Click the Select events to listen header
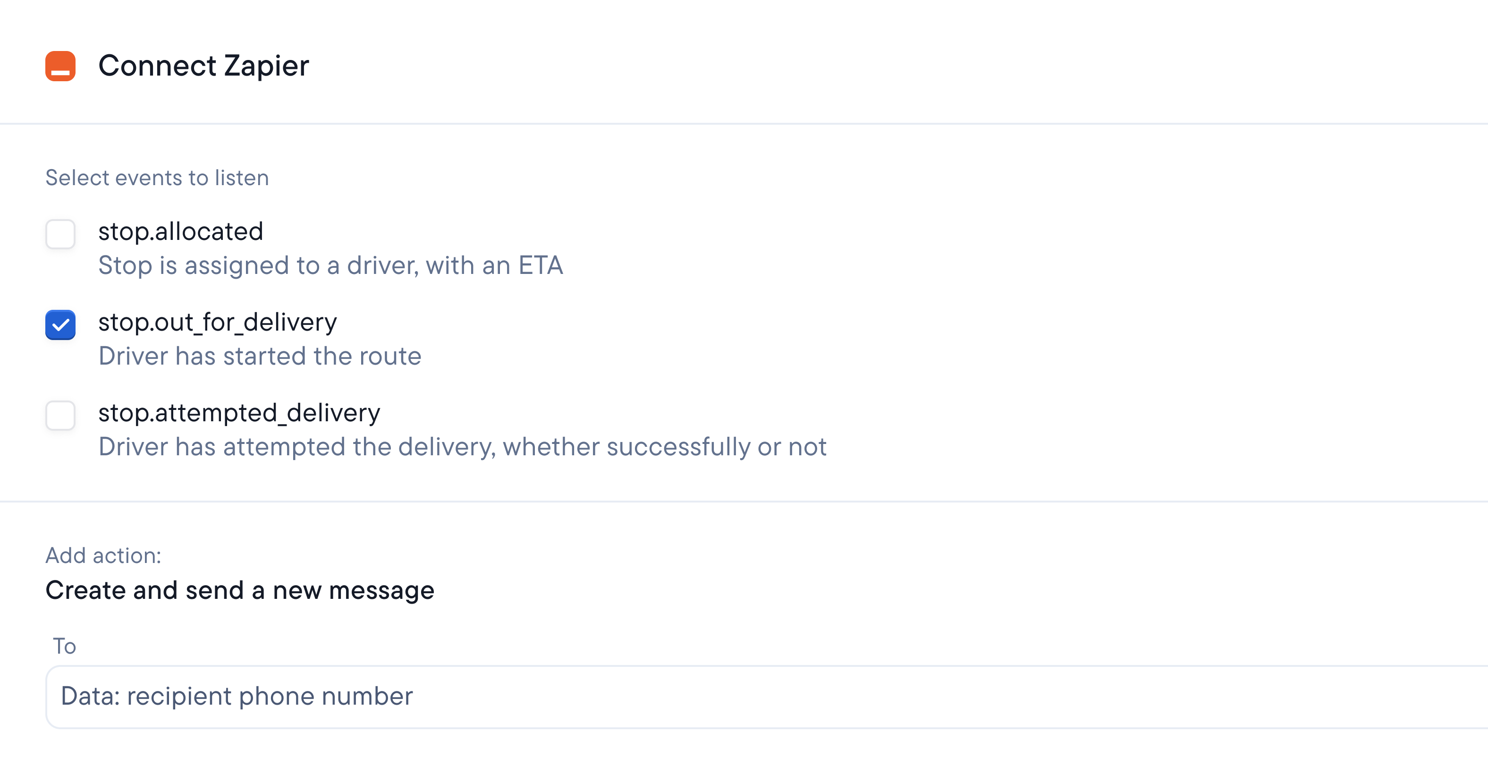The image size is (1488, 767). [157, 178]
